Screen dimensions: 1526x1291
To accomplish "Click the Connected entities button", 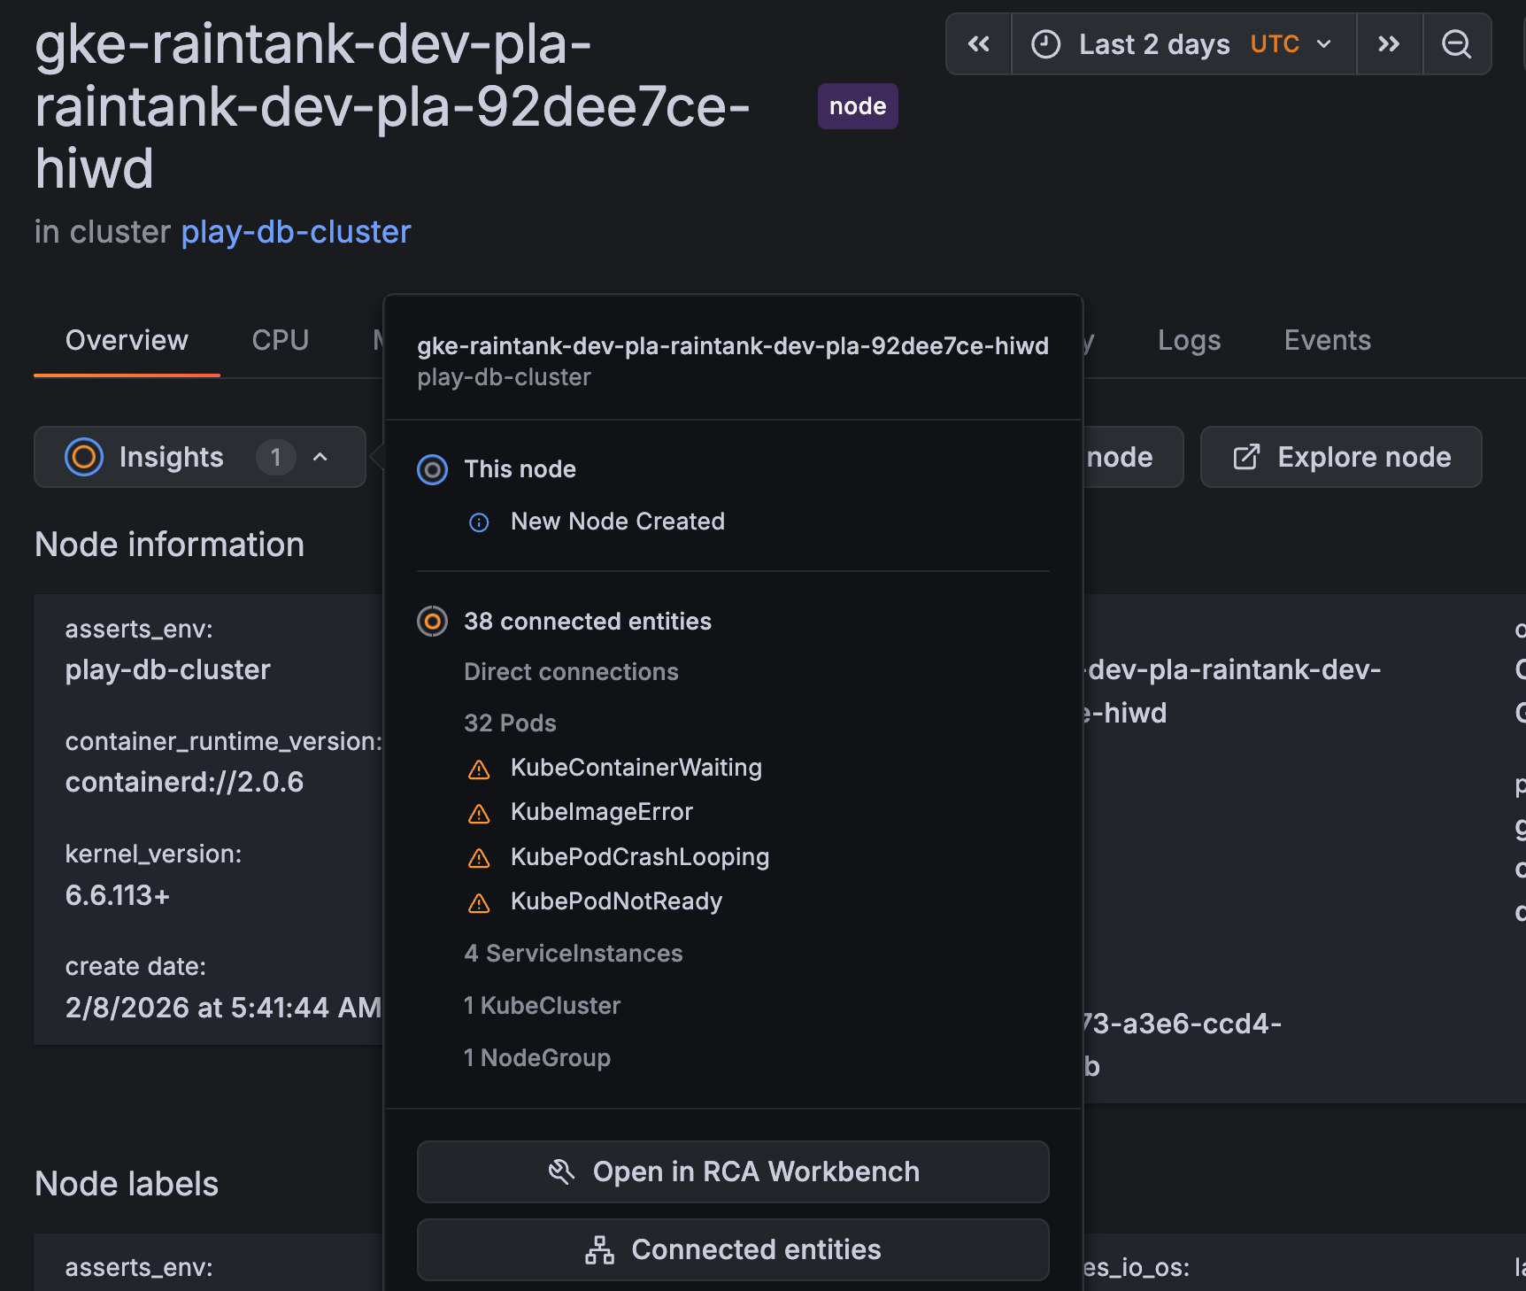I will pos(732,1249).
